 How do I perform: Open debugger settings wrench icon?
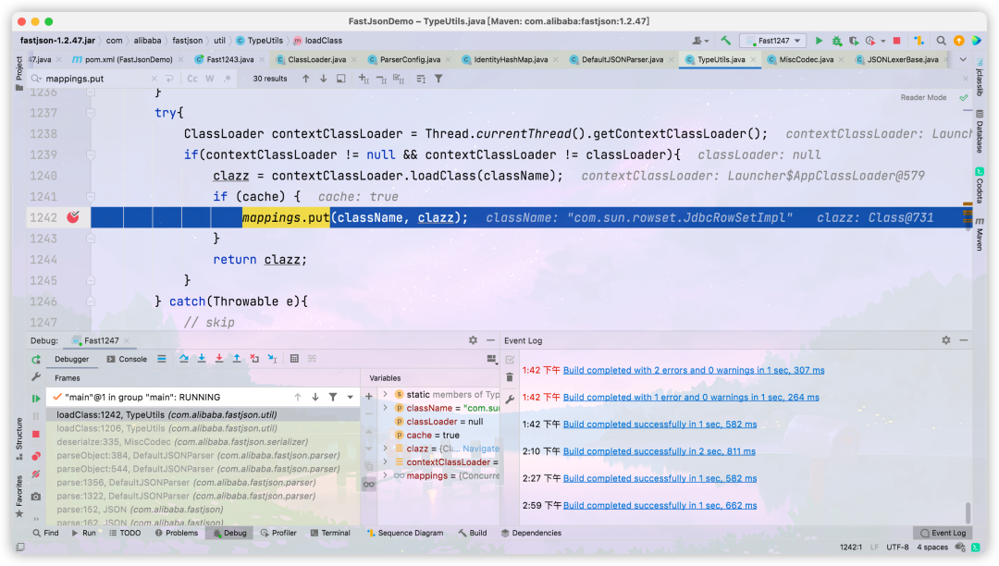coord(36,377)
